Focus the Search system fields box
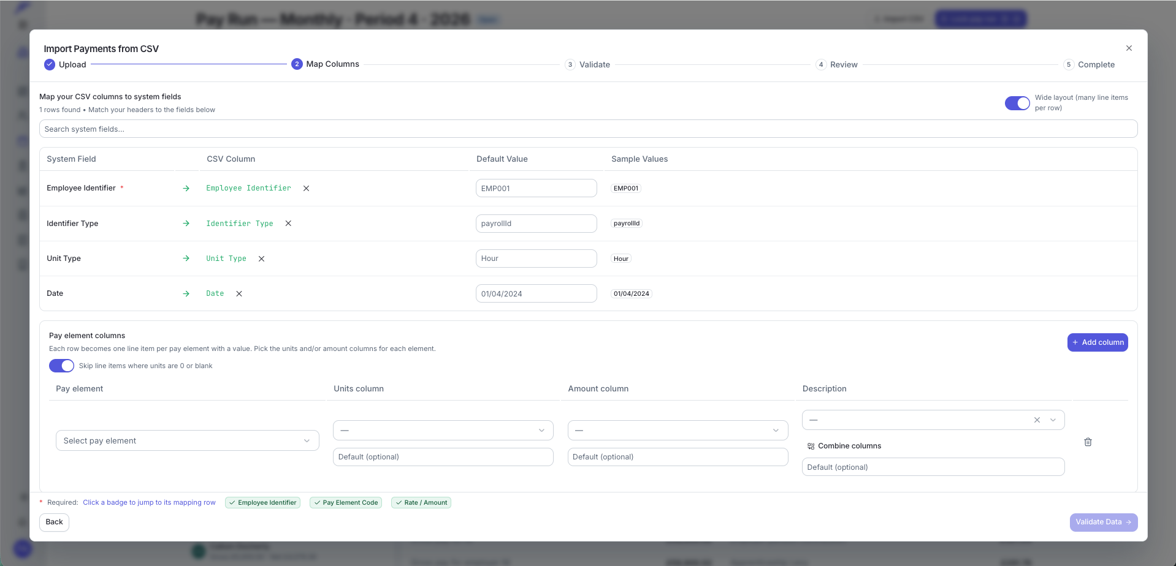This screenshot has width=1176, height=566. [588, 129]
